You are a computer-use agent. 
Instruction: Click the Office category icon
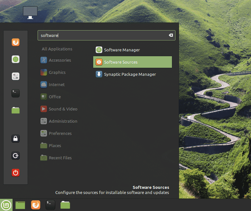point(44,97)
